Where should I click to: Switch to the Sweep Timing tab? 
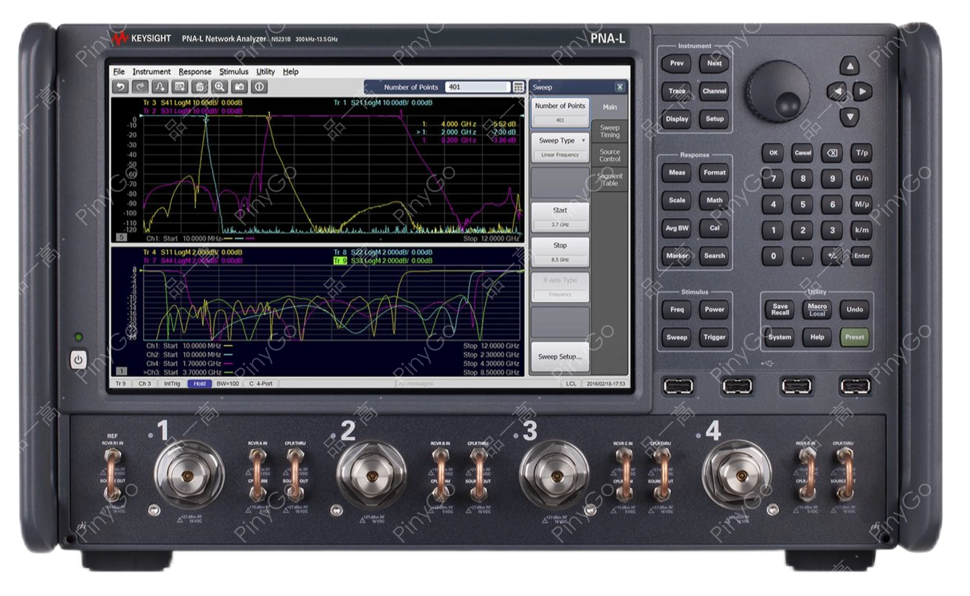pyautogui.click(x=610, y=131)
